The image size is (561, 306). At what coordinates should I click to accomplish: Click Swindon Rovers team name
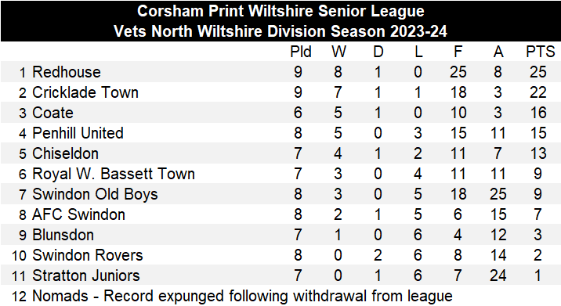tap(88, 256)
